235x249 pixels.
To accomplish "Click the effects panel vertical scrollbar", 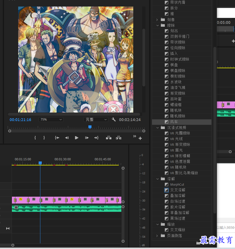I will click(215, 130).
